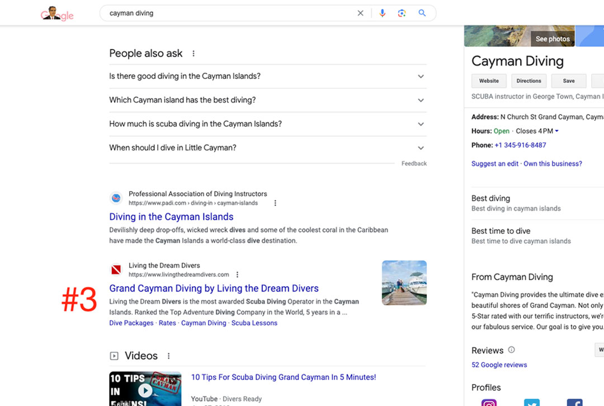Save the Cayman Diving business listing
Viewport: 604px width, 406px height.
point(569,81)
